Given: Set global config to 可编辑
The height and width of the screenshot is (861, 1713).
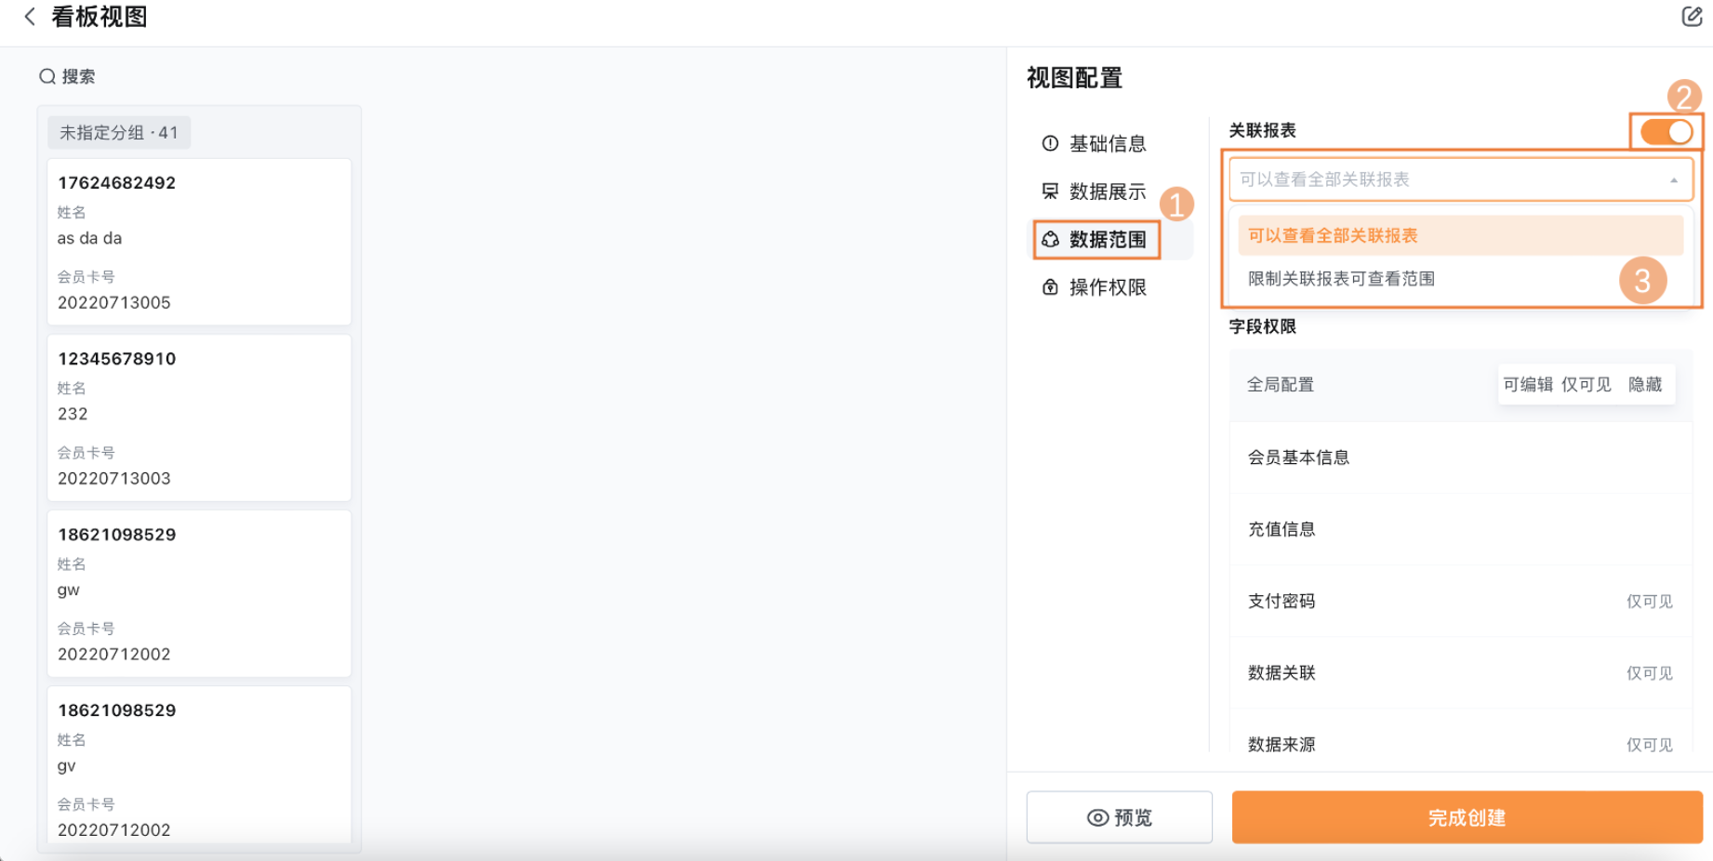Looking at the screenshot, I should tap(1527, 385).
